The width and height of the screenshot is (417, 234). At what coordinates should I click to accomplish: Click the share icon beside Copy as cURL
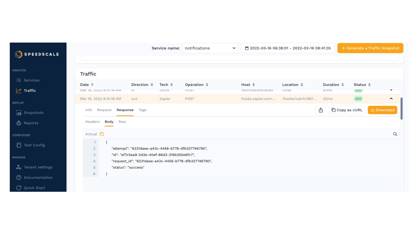point(321,110)
